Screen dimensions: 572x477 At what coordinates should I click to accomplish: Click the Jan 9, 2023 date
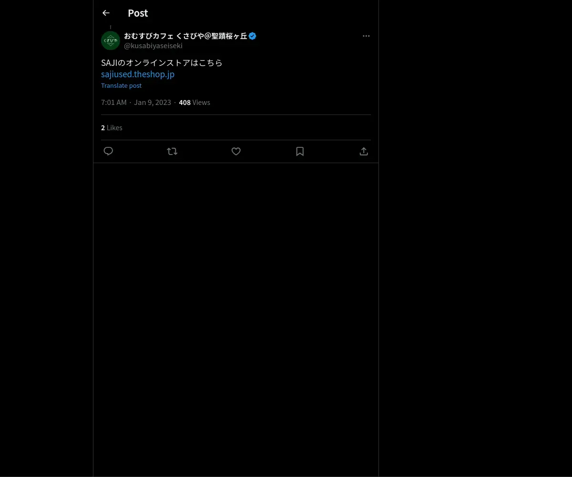tap(153, 103)
